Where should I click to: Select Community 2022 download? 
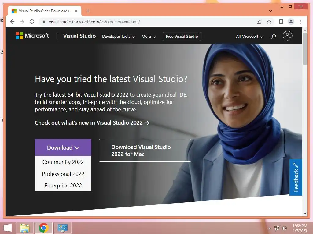point(63,162)
